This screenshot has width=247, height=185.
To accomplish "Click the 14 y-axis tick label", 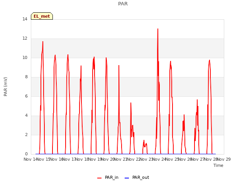I will click(25, 19).
